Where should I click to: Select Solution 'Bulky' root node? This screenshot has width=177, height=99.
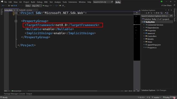157,19
